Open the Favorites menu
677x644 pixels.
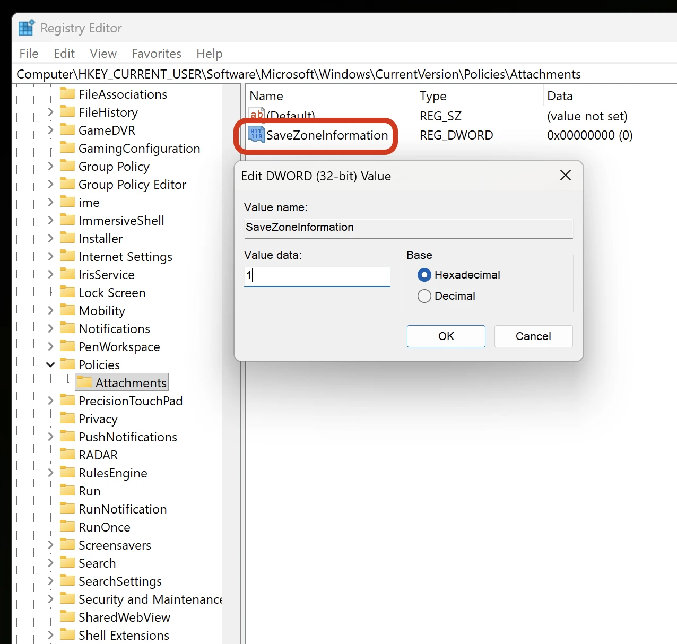156,54
